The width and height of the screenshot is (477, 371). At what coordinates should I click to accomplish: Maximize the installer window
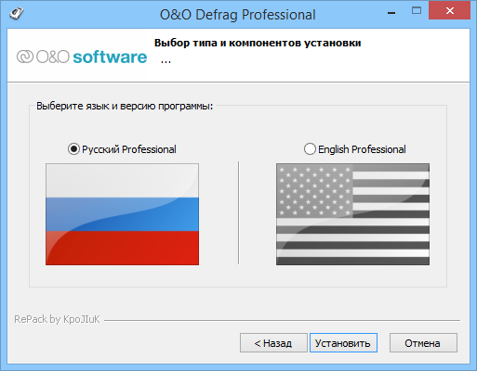click(417, 11)
